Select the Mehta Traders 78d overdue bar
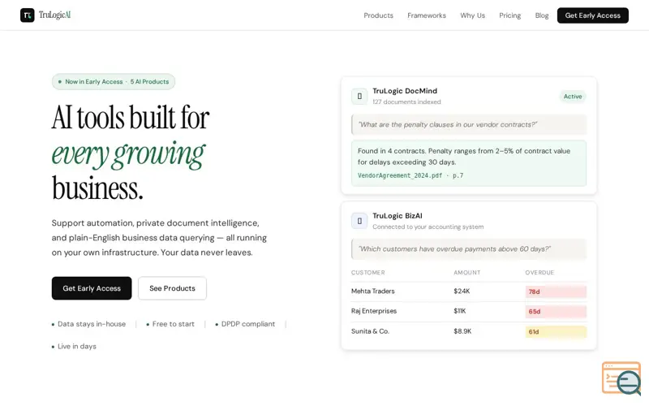Screen dimensions: 649x406 point(556,292)
